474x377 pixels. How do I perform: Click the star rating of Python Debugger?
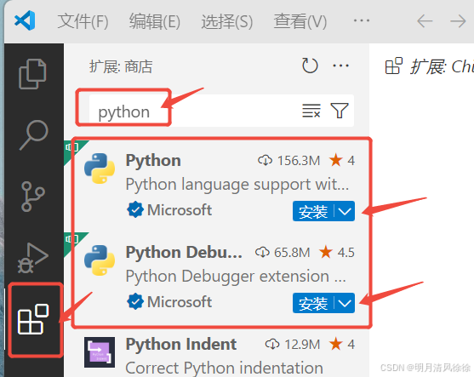(x=336, y=252)
